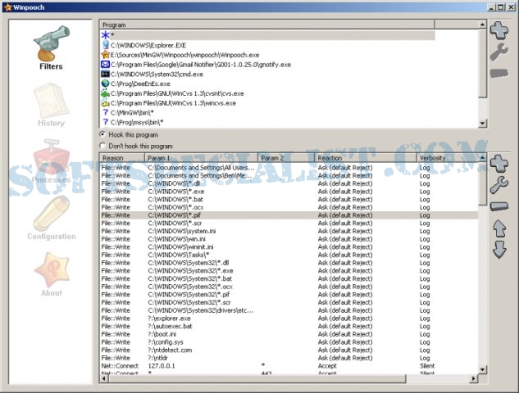Click program list scrollbar down arrow
Screen dimensions: 519x393
tap(482, 124)
